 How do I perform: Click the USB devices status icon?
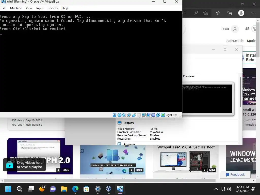(134, 115)
